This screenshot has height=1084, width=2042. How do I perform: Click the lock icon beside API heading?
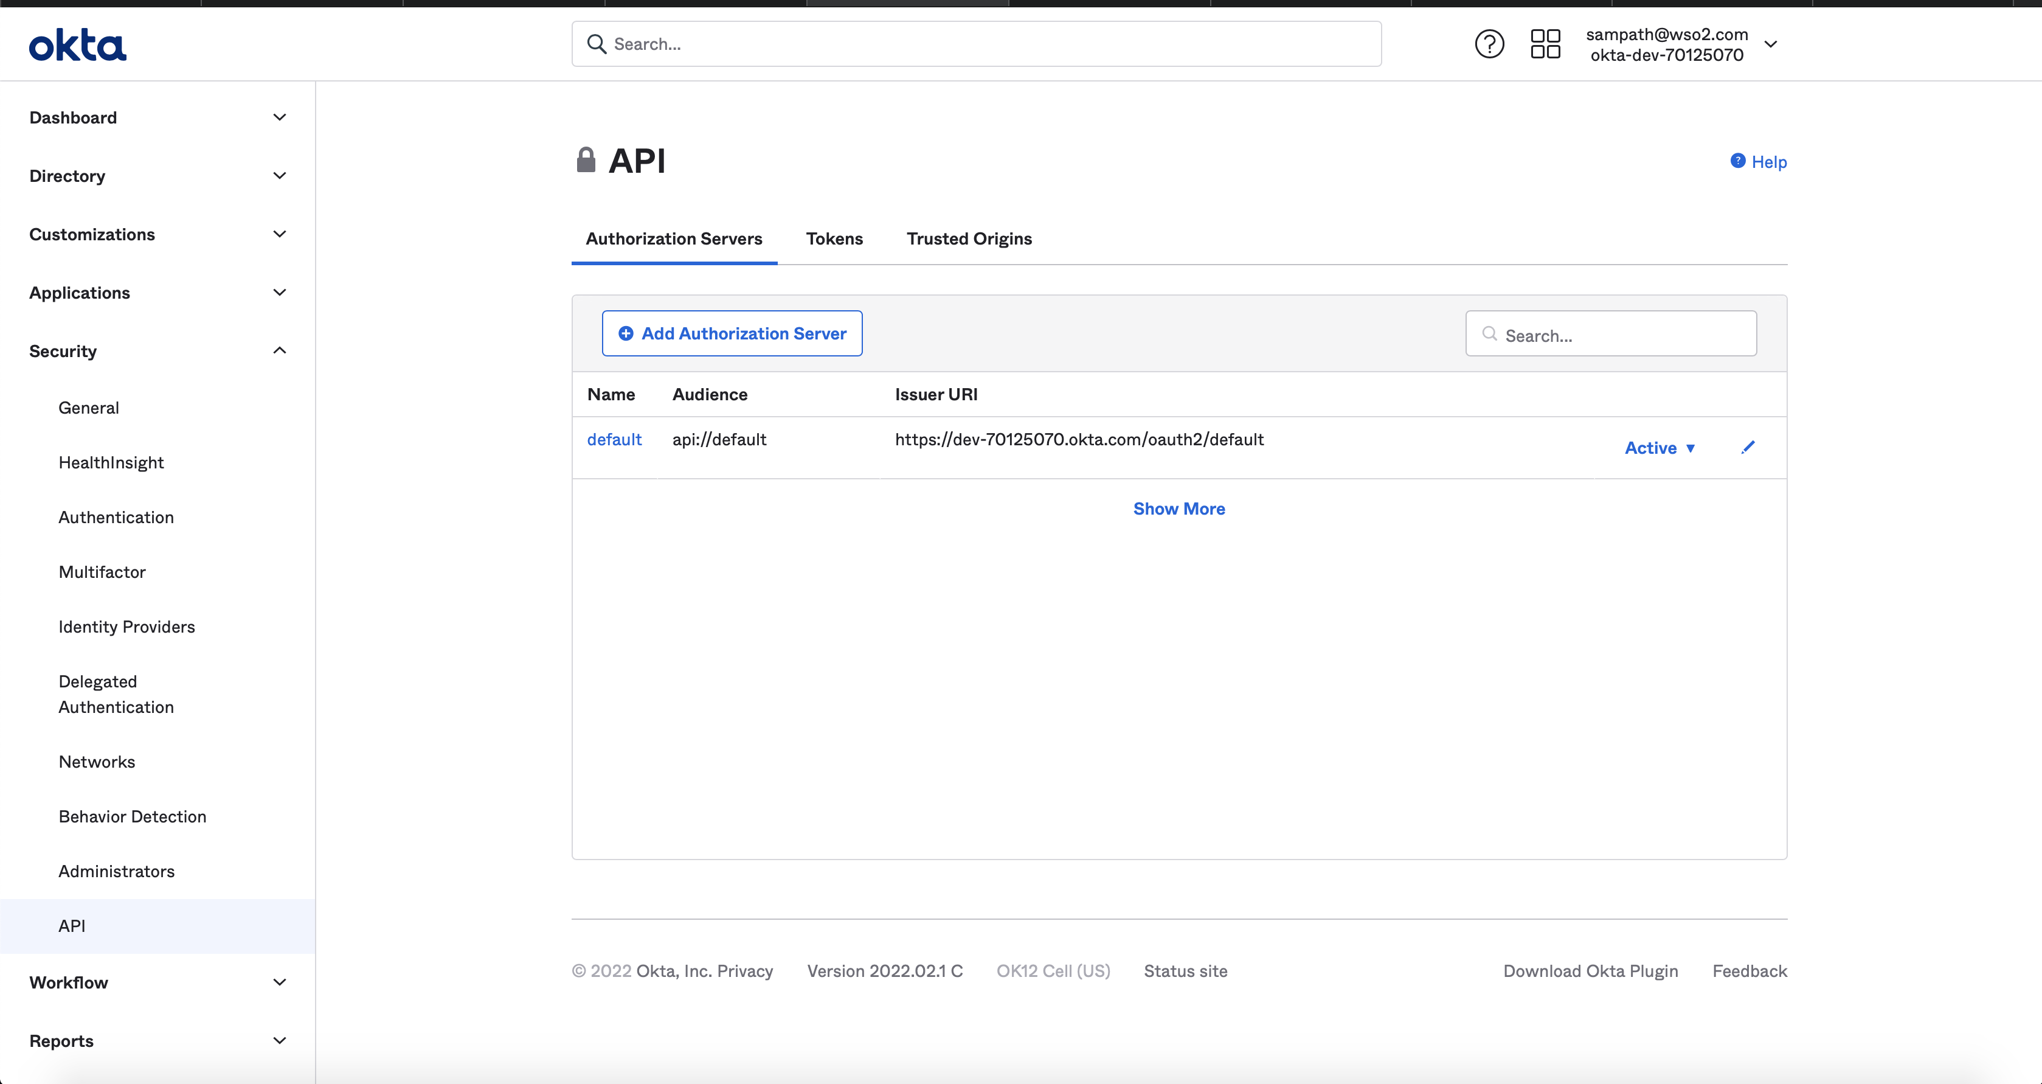click(586, 159)
